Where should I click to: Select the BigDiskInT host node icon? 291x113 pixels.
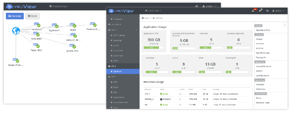[x=55, y=25]
